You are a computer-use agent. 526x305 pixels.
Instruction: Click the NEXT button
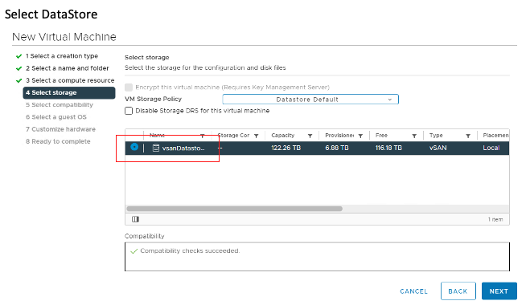(499, 291)
